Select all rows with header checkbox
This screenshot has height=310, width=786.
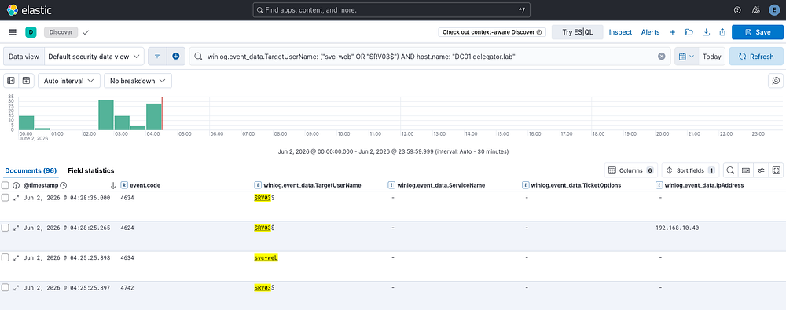click(5, 185)
